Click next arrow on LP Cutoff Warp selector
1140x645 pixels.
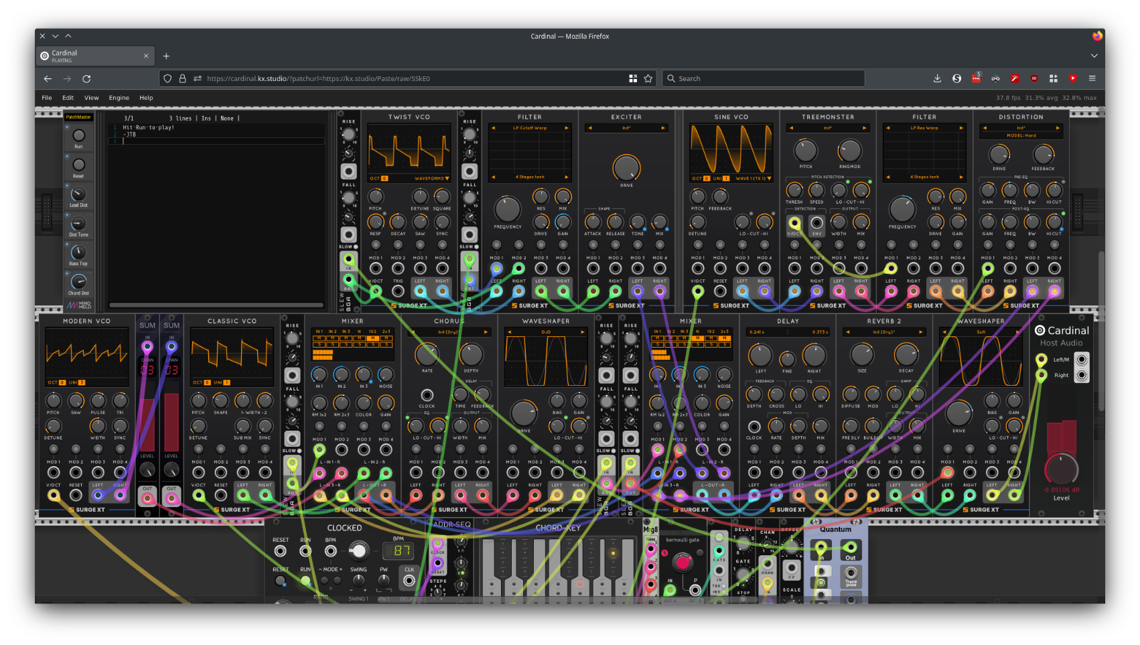click(x=566, y=128)
